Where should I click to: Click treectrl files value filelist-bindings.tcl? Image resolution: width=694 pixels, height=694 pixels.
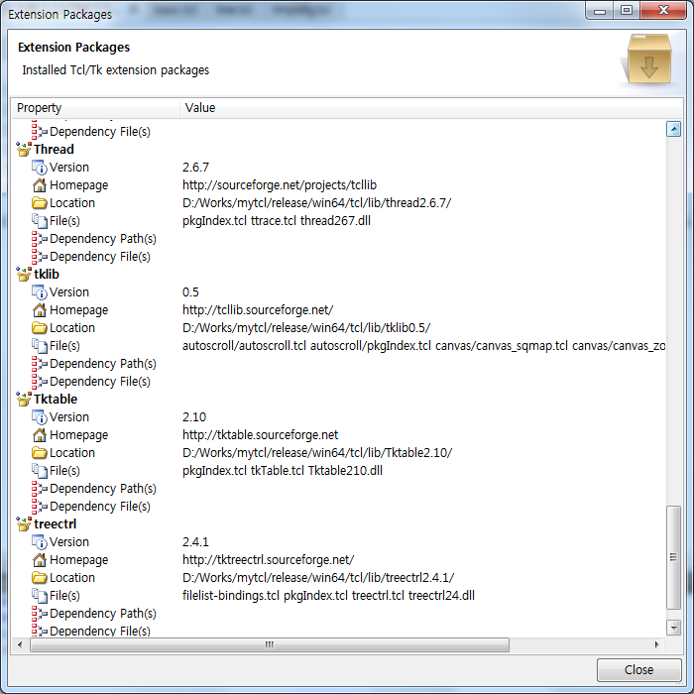231,595
